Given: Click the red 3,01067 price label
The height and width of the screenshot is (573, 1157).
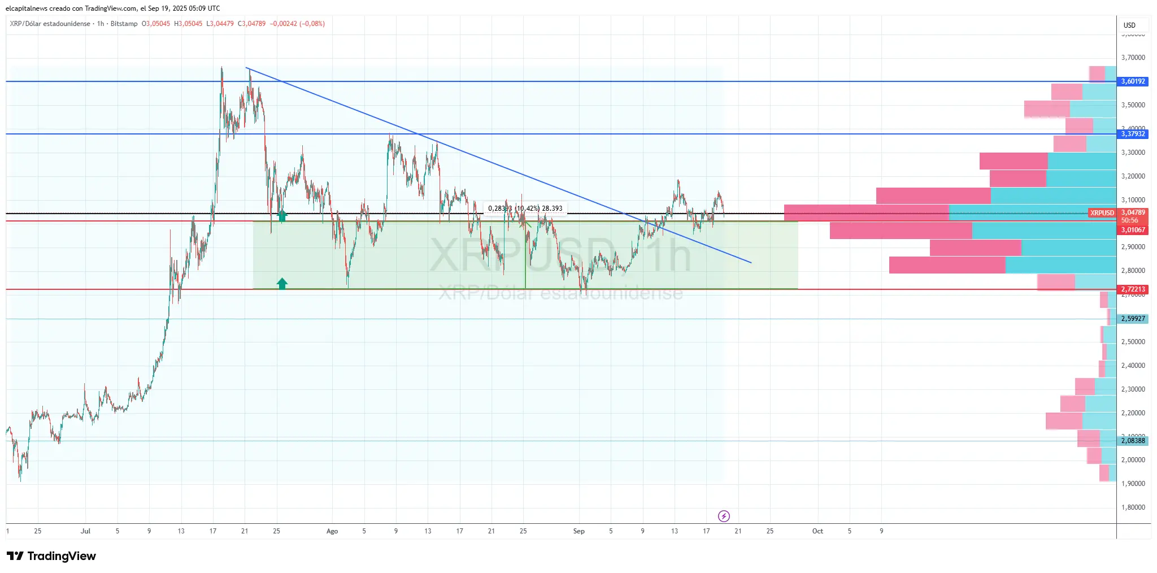Looking at the screenshot, I should [x=1133, y=230].
